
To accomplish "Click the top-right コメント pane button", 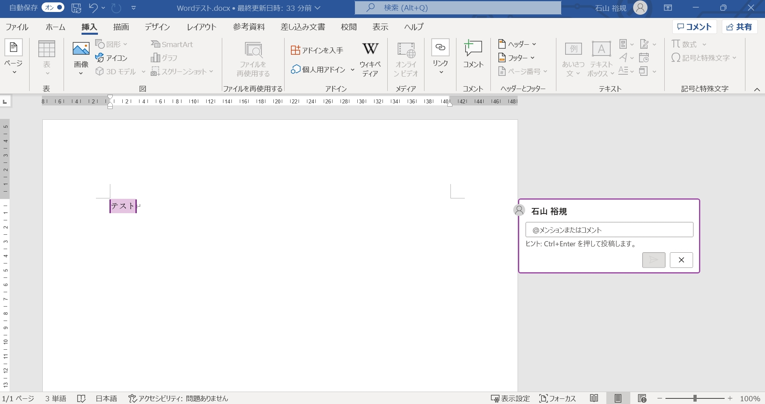I will (695, 27).
